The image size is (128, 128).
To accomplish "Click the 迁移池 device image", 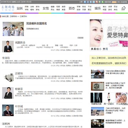I will point(8,77).
